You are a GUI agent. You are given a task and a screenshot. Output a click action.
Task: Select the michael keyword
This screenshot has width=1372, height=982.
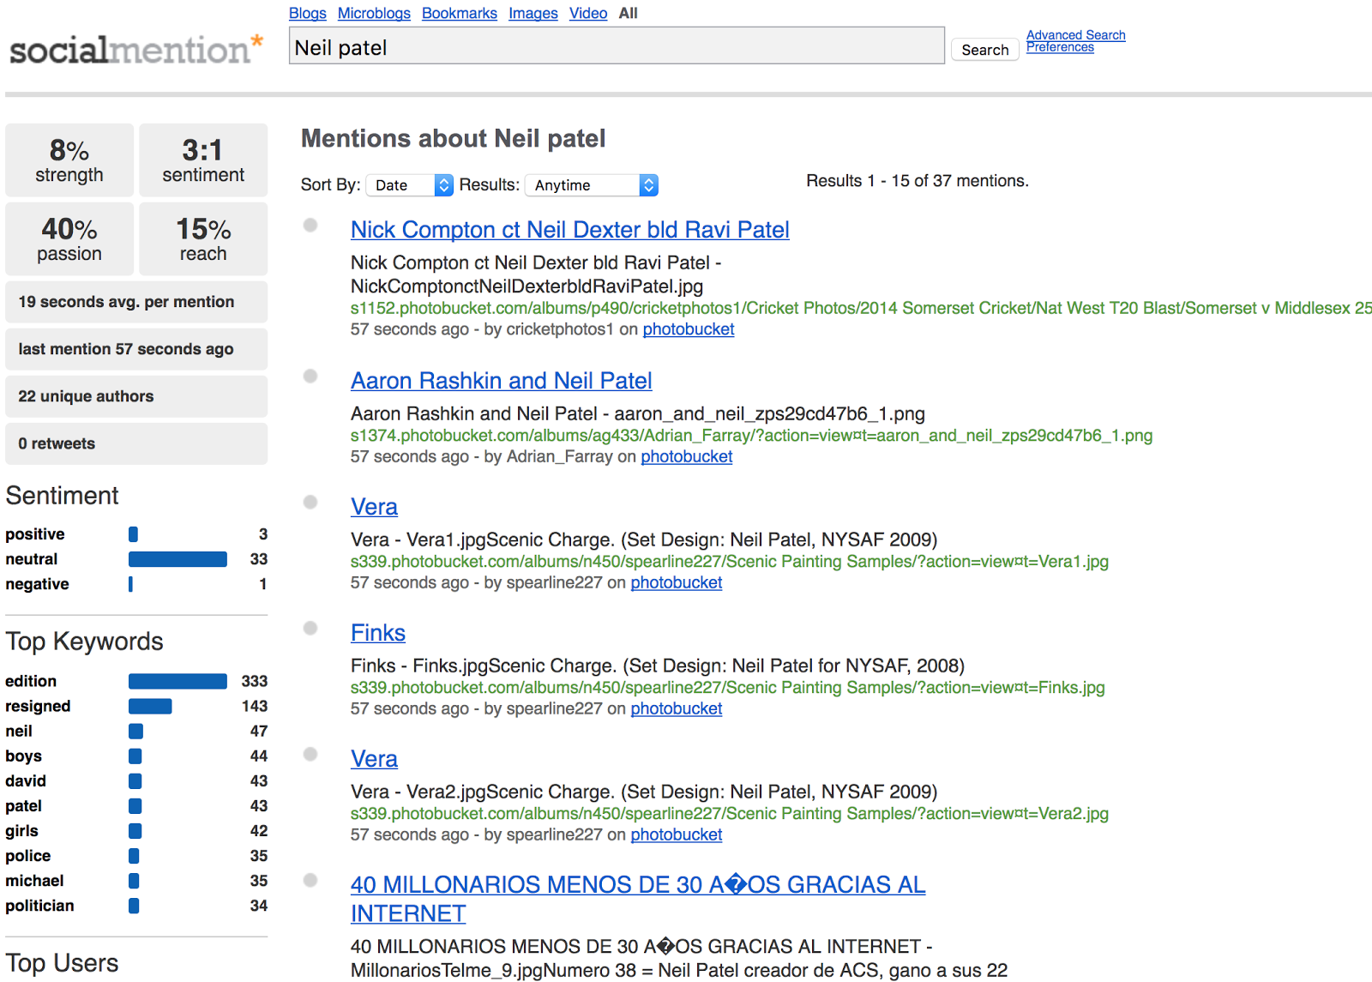click(x=34, y=881)
